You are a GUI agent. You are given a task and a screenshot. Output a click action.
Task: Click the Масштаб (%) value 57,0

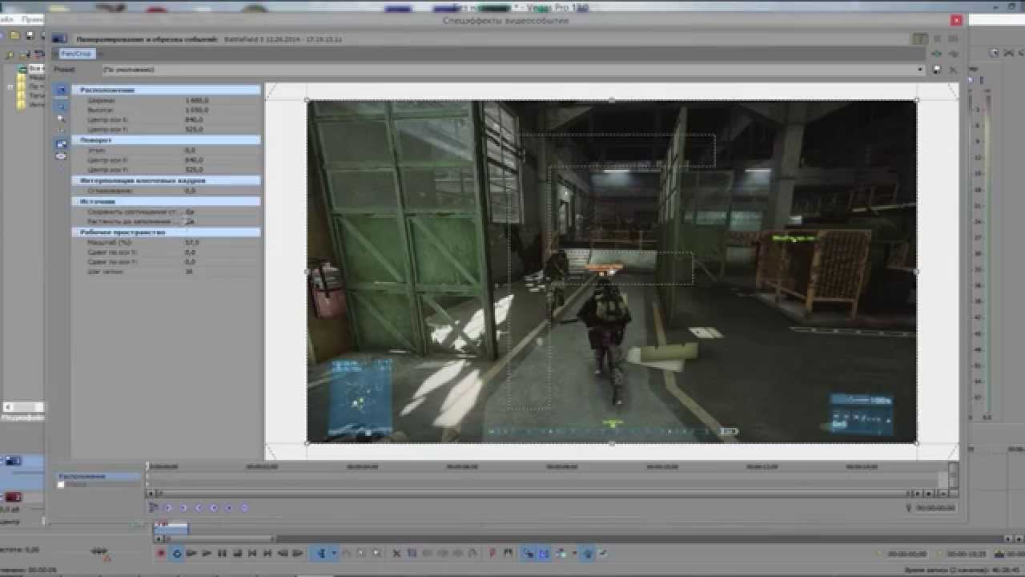pyautogui.click(x=191, y=241)
